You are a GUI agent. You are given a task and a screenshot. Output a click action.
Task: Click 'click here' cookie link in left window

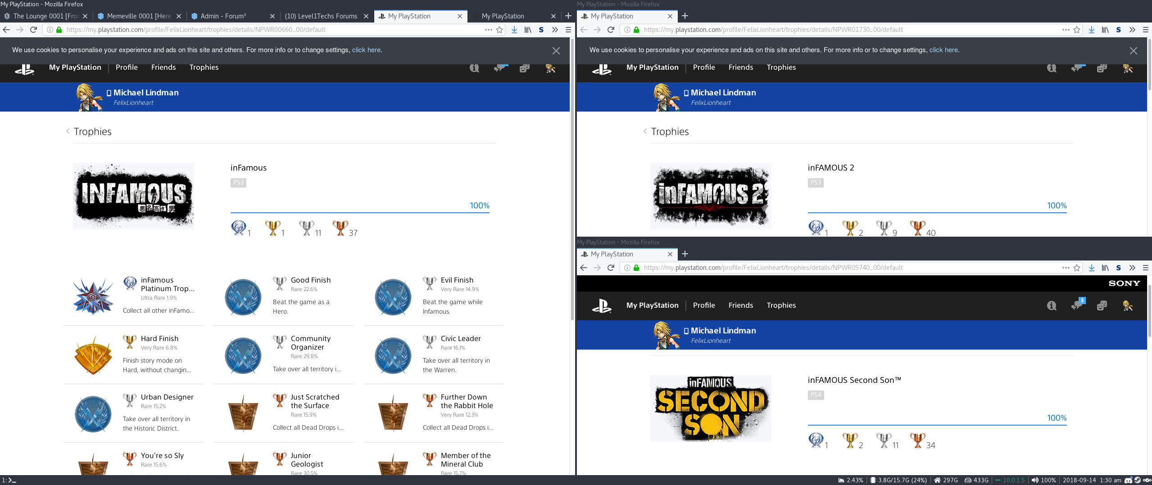pos(366,50)
